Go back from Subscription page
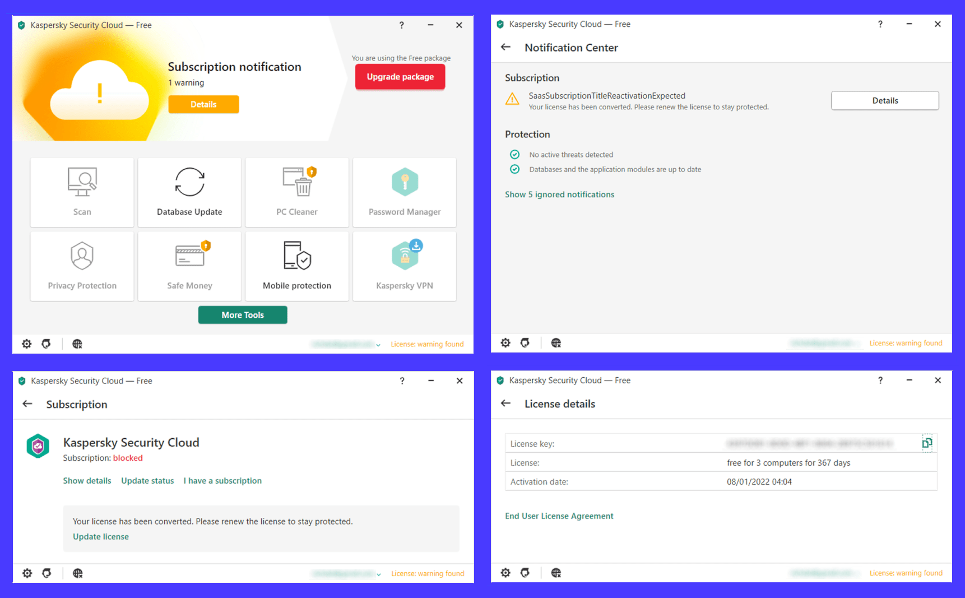965x598 pixels. click(27, 404)
